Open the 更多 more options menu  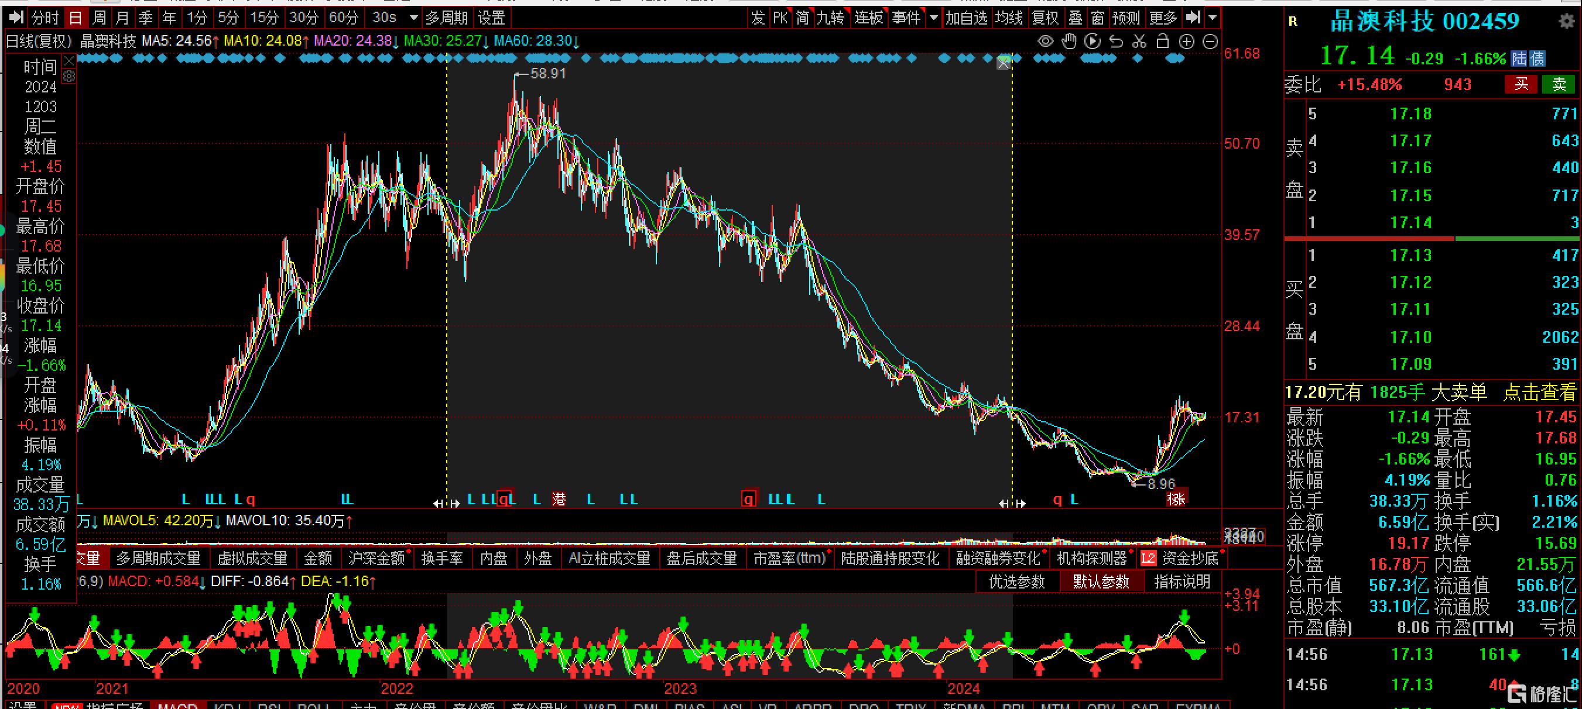coord(1163,18)
